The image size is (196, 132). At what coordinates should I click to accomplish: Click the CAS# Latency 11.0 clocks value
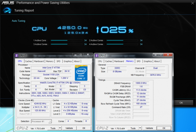coord(141,90)
